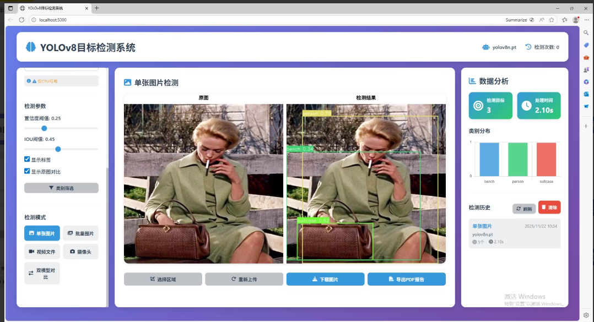This screenshot has width=594, height=322.
Task: Click Summarize in the address bar
Action: [516, 20]
